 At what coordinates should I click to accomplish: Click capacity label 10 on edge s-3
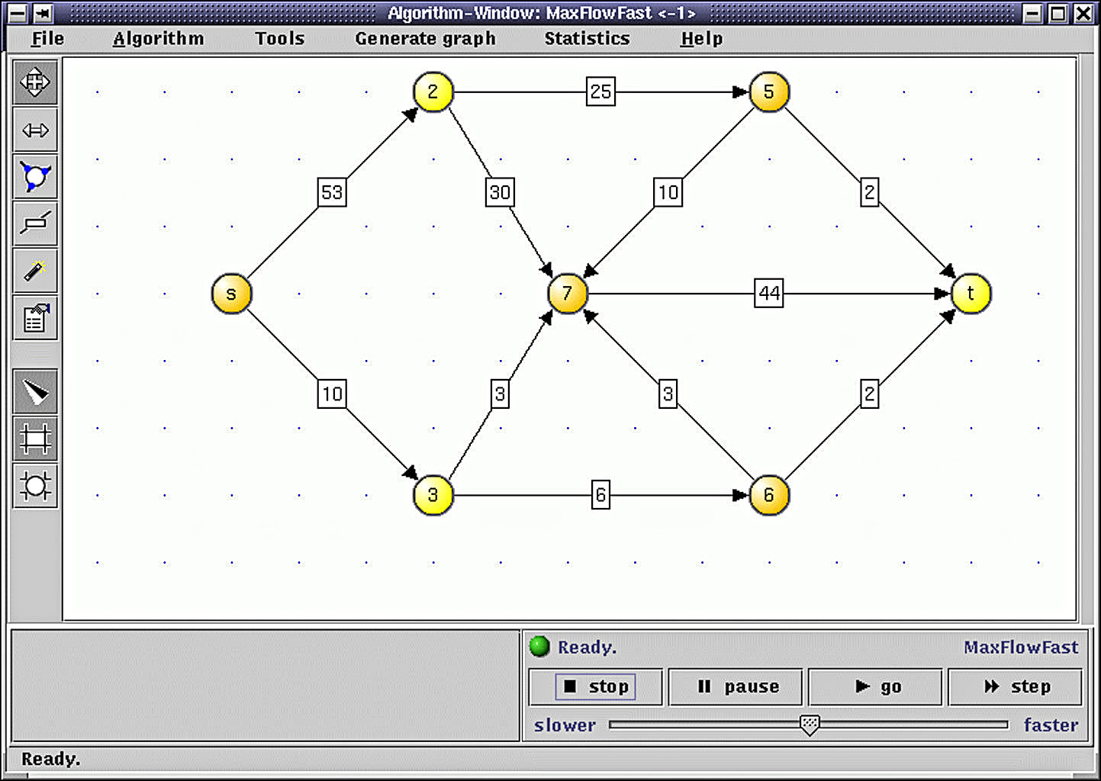(332, 394)
